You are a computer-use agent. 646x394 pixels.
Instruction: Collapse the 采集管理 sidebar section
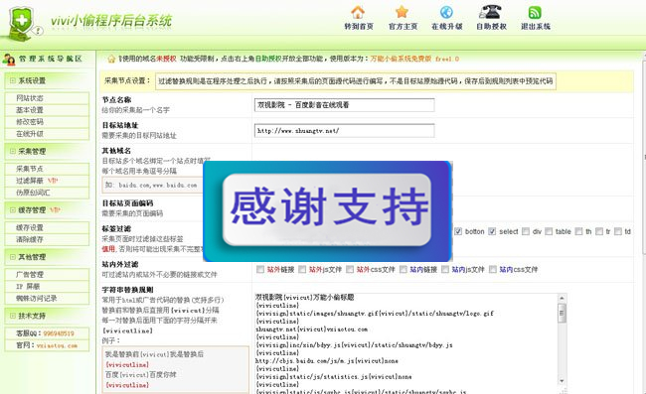[x=13, y=152]
